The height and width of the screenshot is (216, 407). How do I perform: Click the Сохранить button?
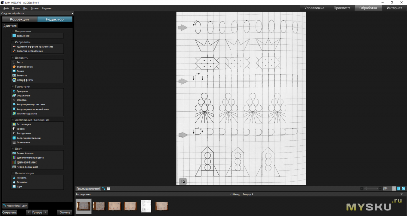coord(10,212)
